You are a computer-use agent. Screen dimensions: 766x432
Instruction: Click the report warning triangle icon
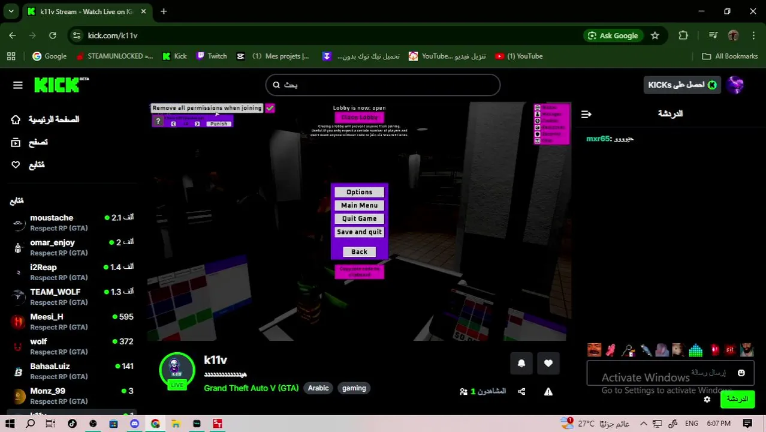pyautogui.click(x=548, y=391)
